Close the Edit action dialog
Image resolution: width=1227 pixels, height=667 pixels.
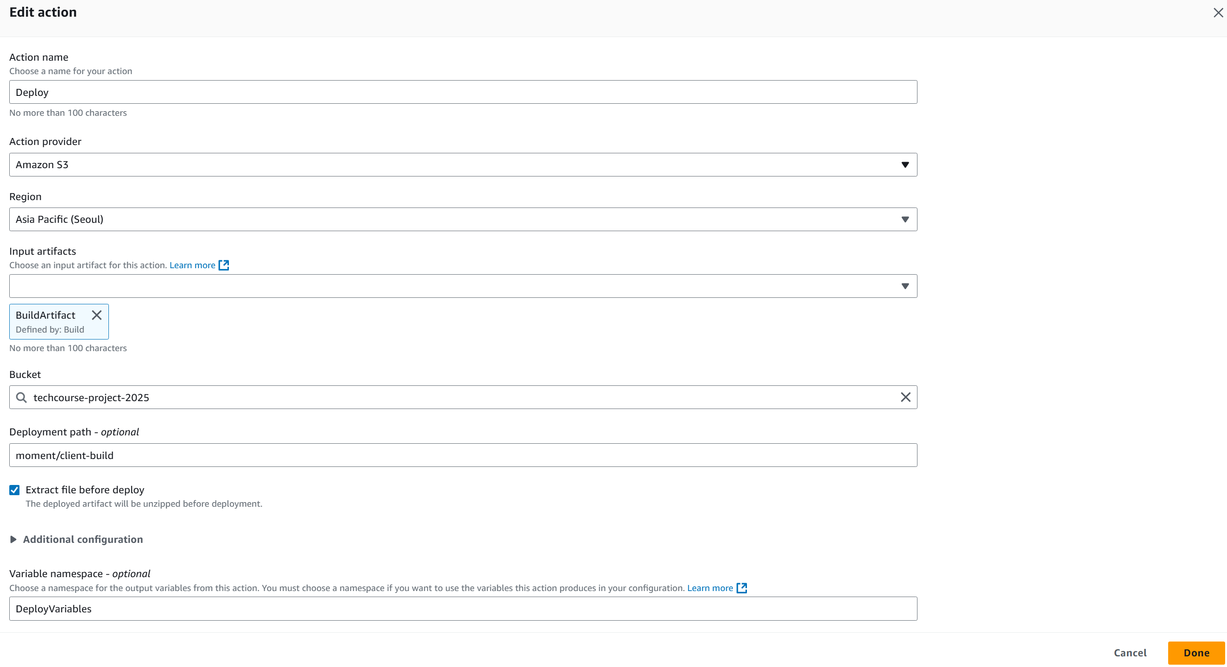[x=1218, y=13]
